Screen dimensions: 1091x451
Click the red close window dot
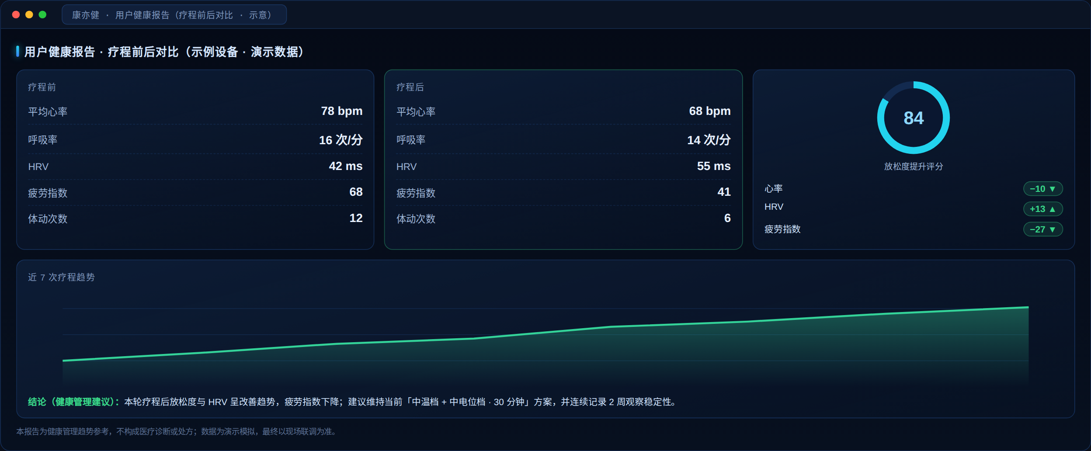click(16, 14)
